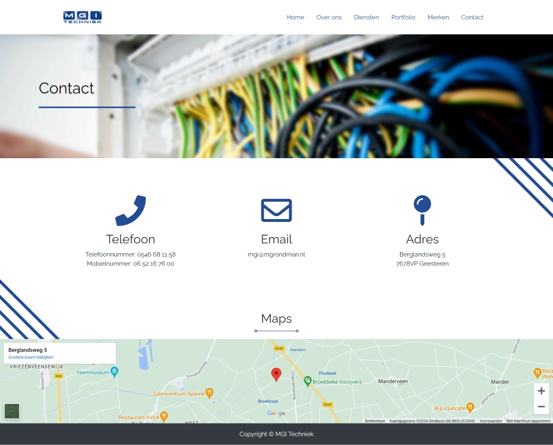This screenshot has height=445, width=553.
Task: Zoom in on the map
Action: tap(541, 391)
